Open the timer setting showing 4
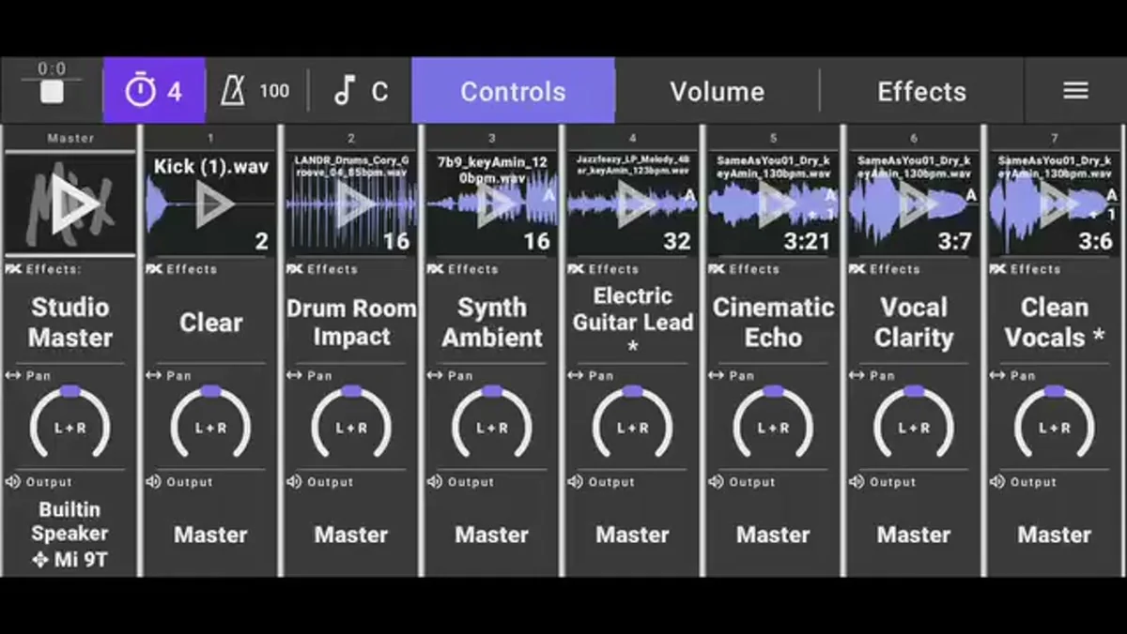 (154, 91)
